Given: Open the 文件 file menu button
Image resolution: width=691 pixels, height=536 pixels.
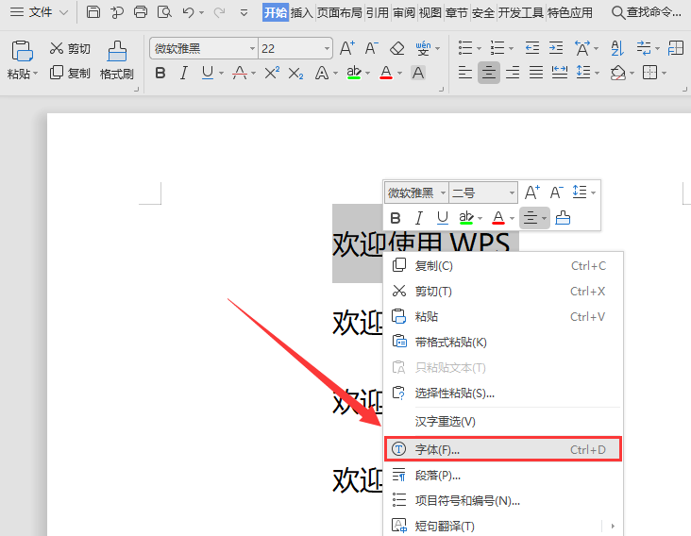Looking at the screenshot, I should pyautogui.click(x=40, y=12).
